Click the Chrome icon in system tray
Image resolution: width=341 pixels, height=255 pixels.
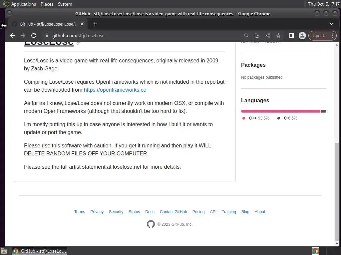tap(315, 251)
